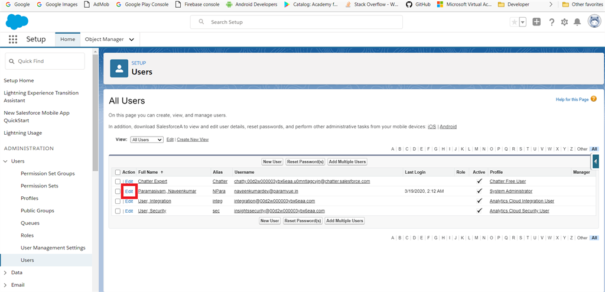Open Permission Set Groups in sidebar
Image resolution: width=605 pixels, height=292 pixels.
pyautogui.click(x=48, y=173)
